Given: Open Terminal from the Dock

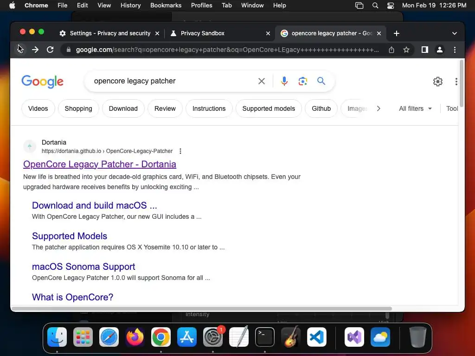Looking at the screenshot, I should 265,337.
